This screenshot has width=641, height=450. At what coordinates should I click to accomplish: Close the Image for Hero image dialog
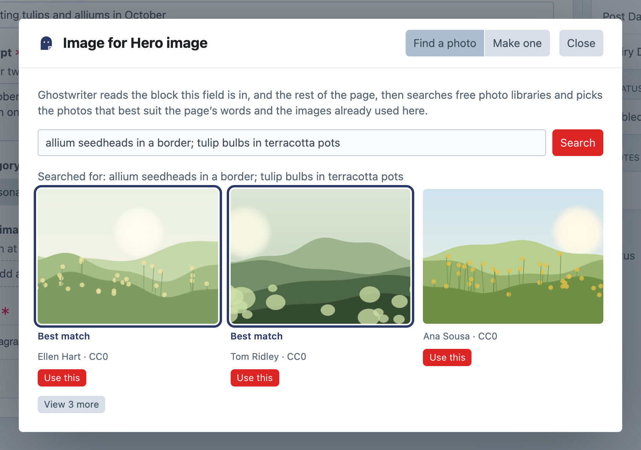coord(581,43)
